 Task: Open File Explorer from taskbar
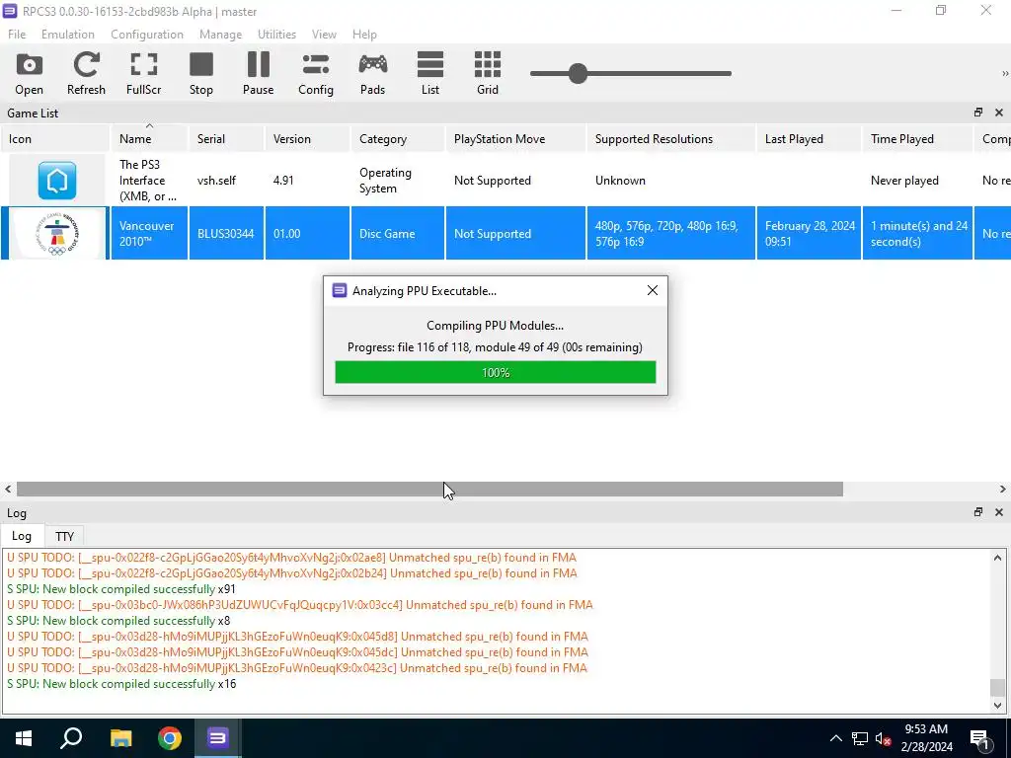tap(121, 738)
